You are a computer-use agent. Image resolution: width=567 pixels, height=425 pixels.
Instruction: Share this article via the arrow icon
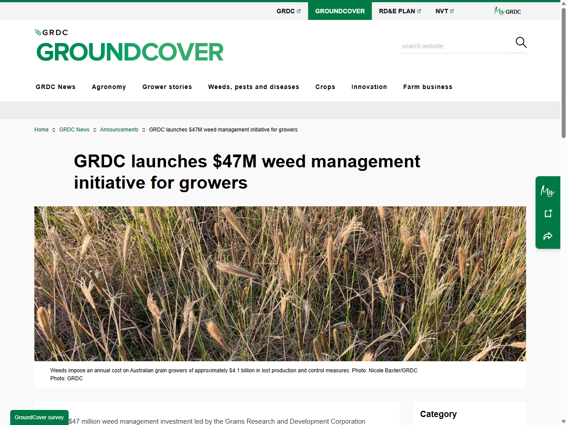click(x=548, y=236)
